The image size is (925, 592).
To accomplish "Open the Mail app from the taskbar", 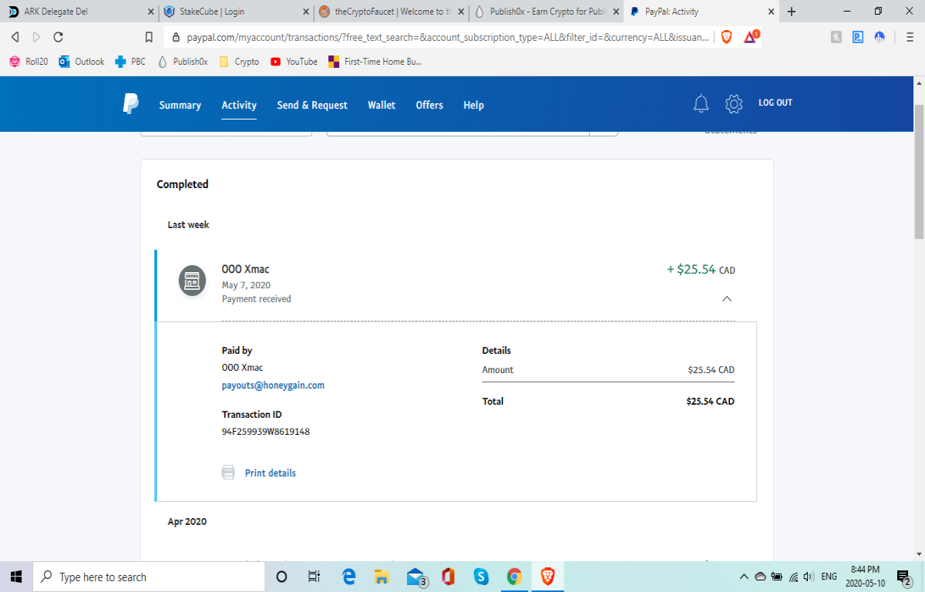I will [416, 577].
